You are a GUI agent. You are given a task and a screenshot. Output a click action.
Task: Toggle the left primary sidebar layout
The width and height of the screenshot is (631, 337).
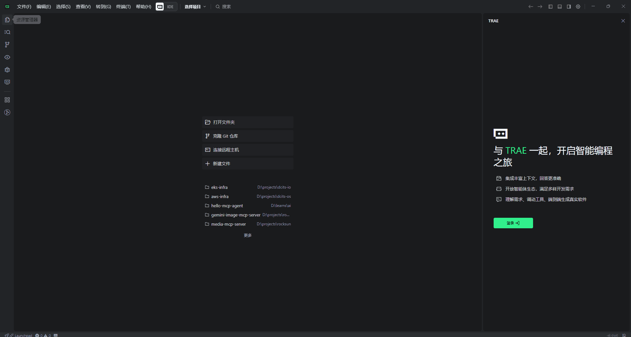coord(550,7)
